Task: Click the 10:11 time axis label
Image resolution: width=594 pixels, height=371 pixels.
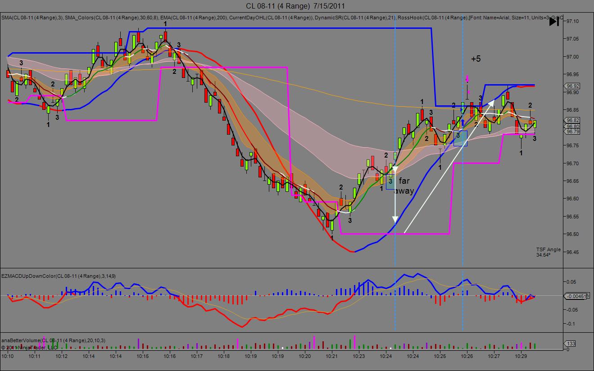Action: [35, 356]
